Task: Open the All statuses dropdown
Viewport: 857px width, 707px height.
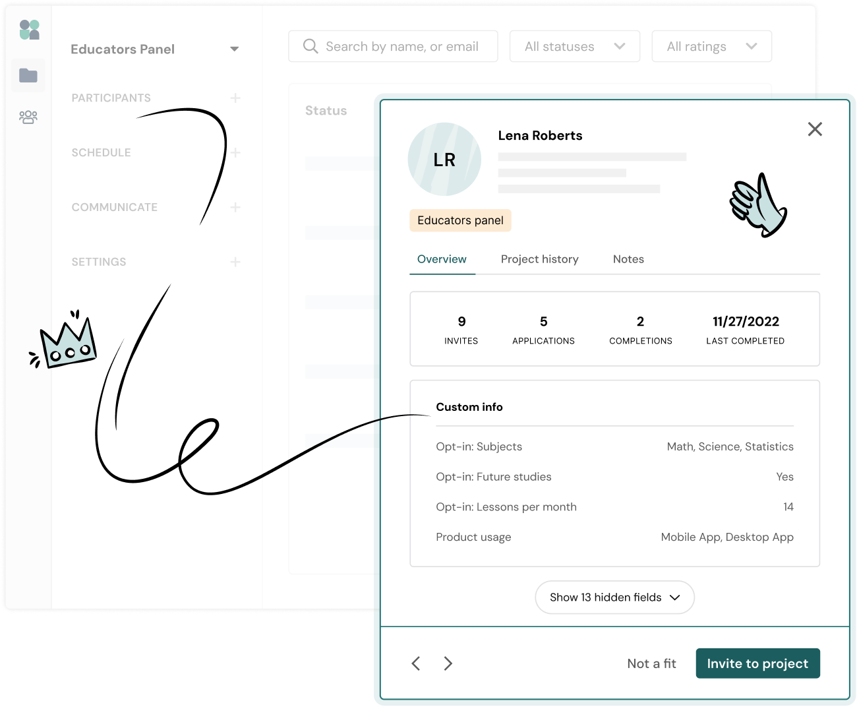Action: [574, 46]
